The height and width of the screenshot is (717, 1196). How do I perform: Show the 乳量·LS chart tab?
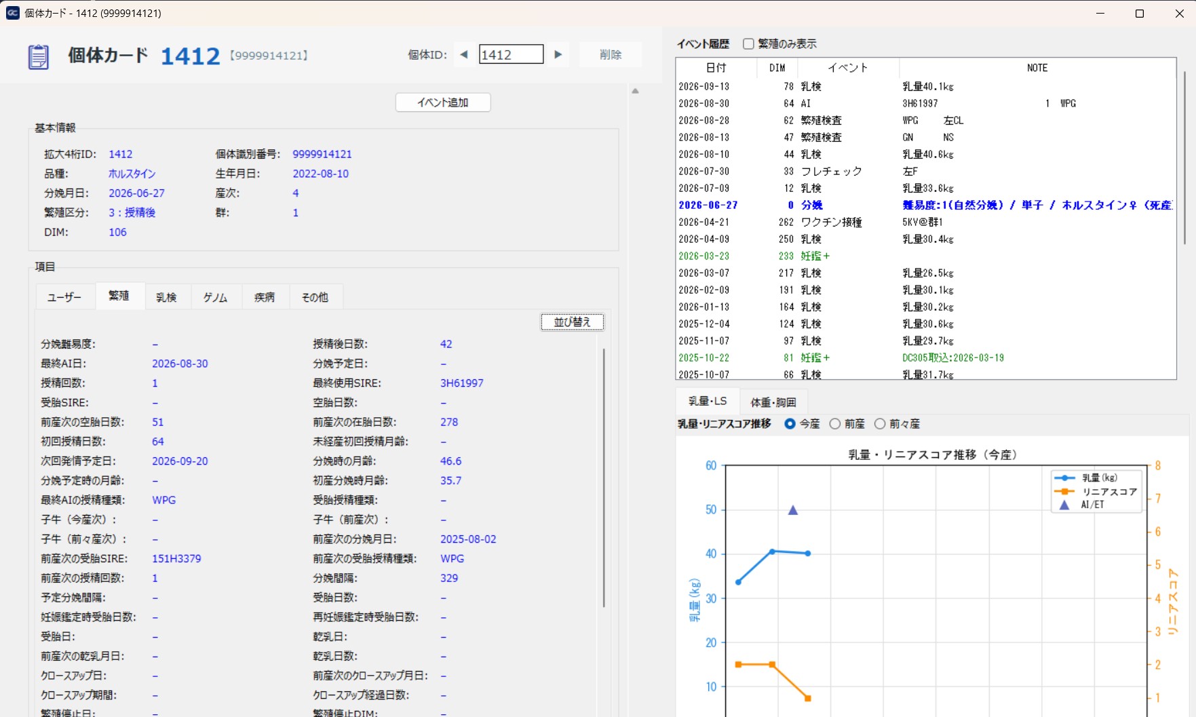(708, 402)
